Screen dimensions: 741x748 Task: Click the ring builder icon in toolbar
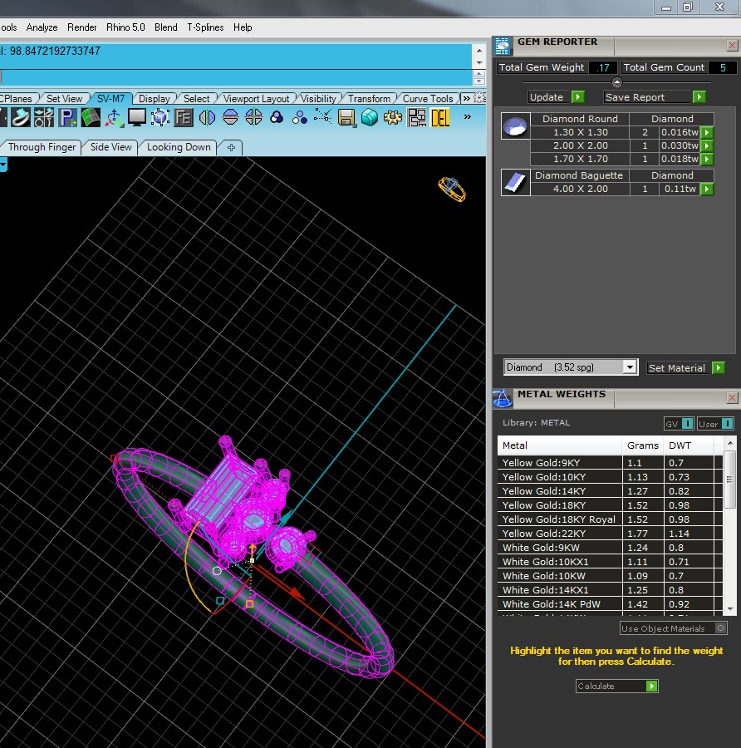click(x=21, y=117)
